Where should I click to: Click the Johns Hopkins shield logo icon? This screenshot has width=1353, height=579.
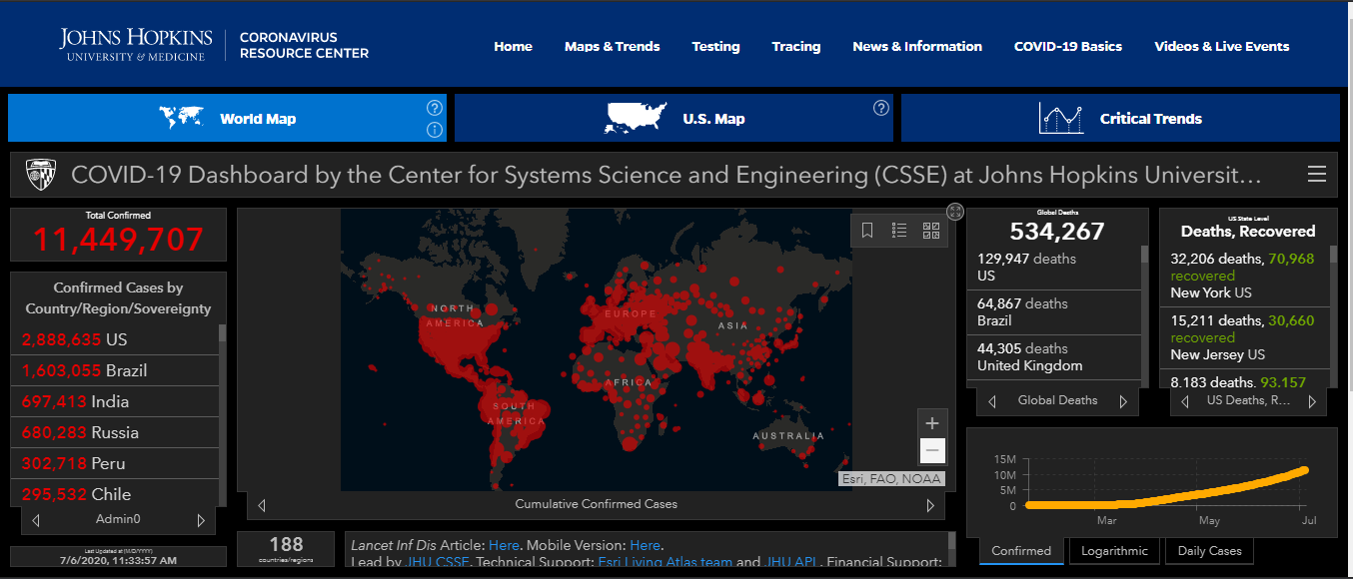(41, 175)
